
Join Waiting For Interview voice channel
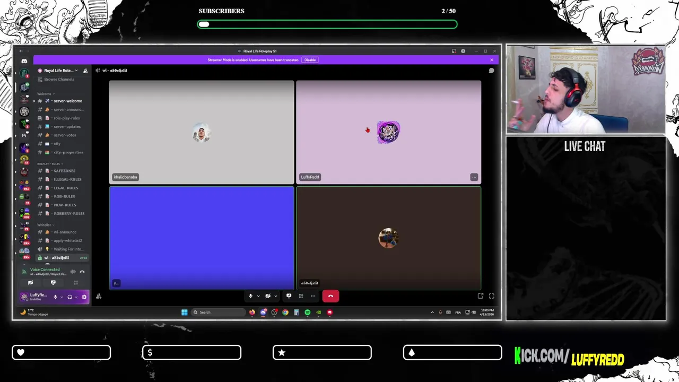pyautogui.click(x=62, y=249)
